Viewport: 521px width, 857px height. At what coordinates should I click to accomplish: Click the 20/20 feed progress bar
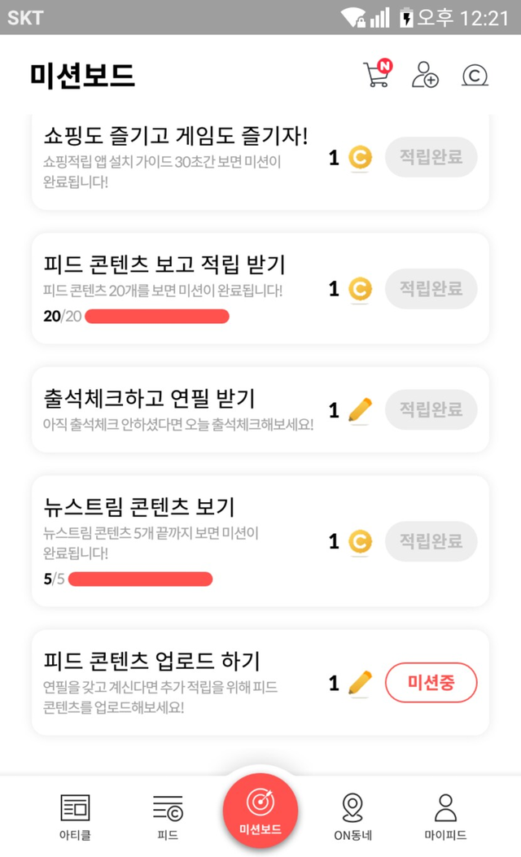tap(156, 317)
